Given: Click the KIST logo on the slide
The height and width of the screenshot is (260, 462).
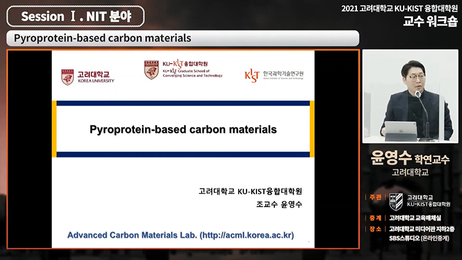Looking at the screenshot, I should (x=274, y=75).
